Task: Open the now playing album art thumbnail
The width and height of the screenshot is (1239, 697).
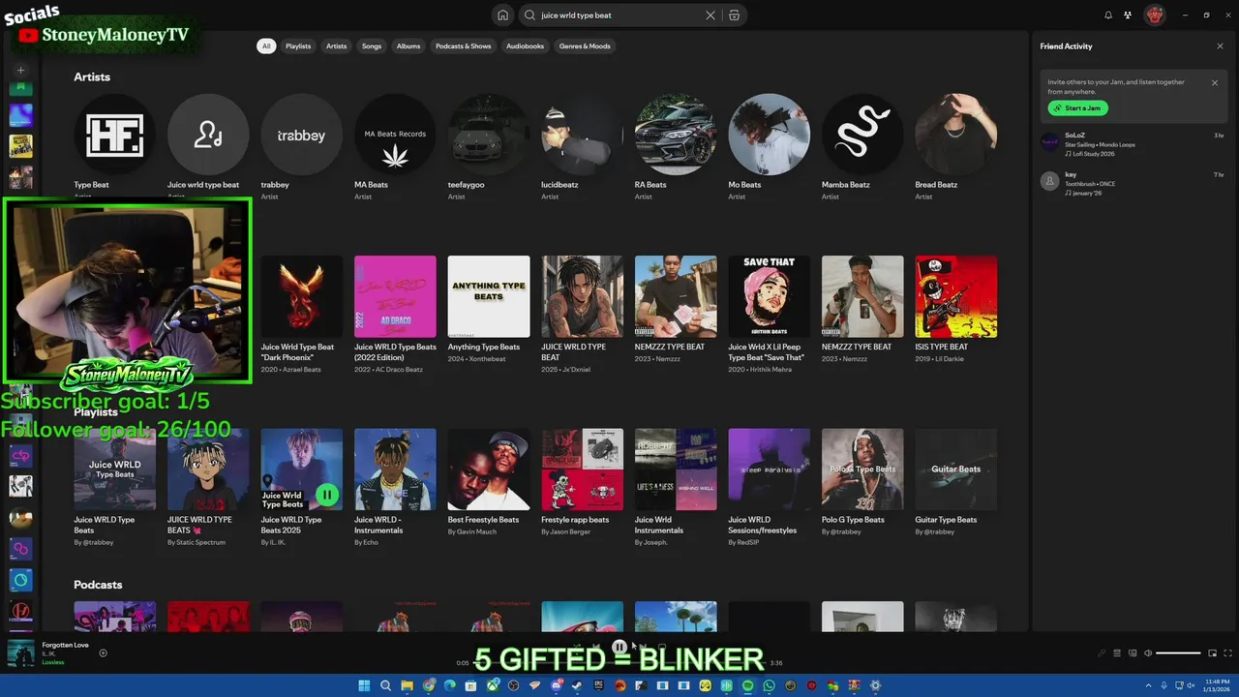Action: point(20,653)
